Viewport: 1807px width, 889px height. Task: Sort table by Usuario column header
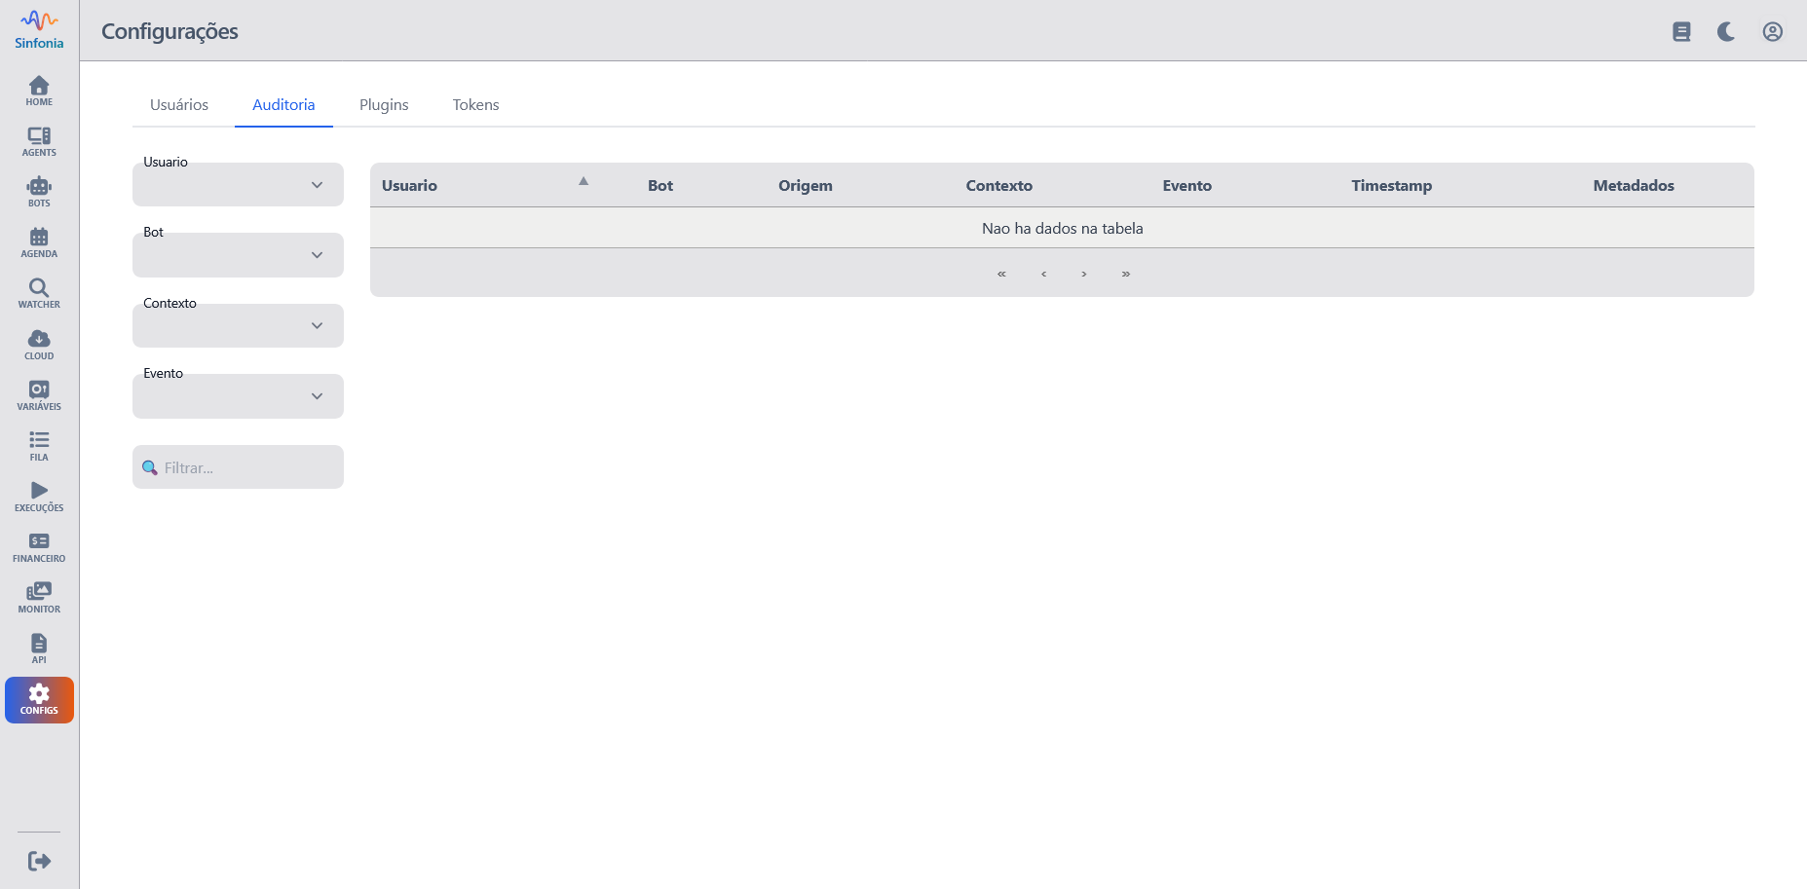410,186
